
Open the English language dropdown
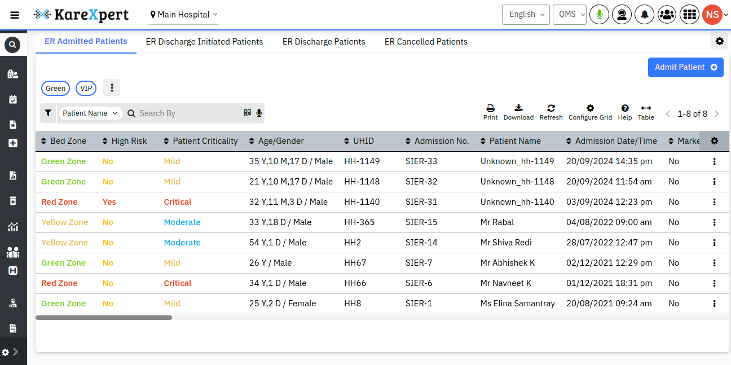tap(526, 15)
